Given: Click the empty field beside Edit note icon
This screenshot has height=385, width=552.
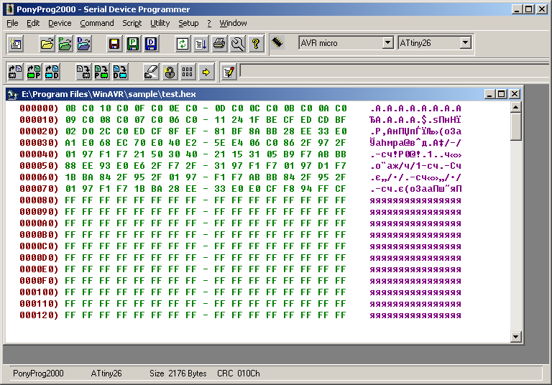Looking at the screenshot, I should 392,70.
